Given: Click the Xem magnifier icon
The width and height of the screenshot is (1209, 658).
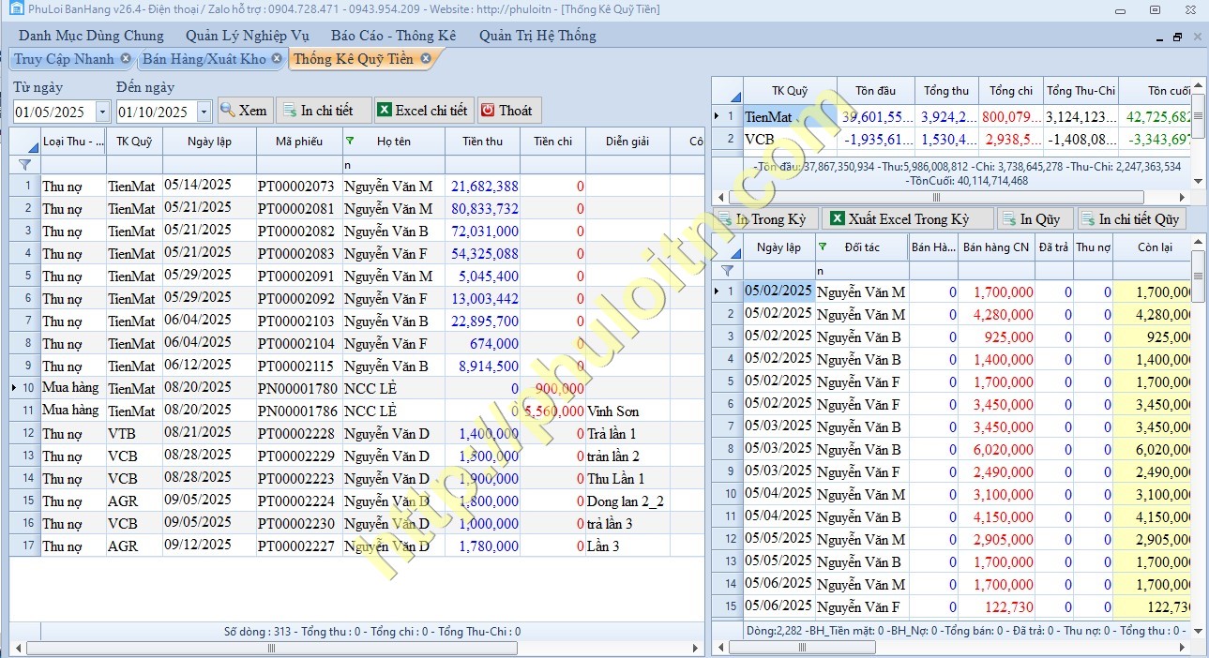Looking at the screenshot, I should click(x=227, y=111).
